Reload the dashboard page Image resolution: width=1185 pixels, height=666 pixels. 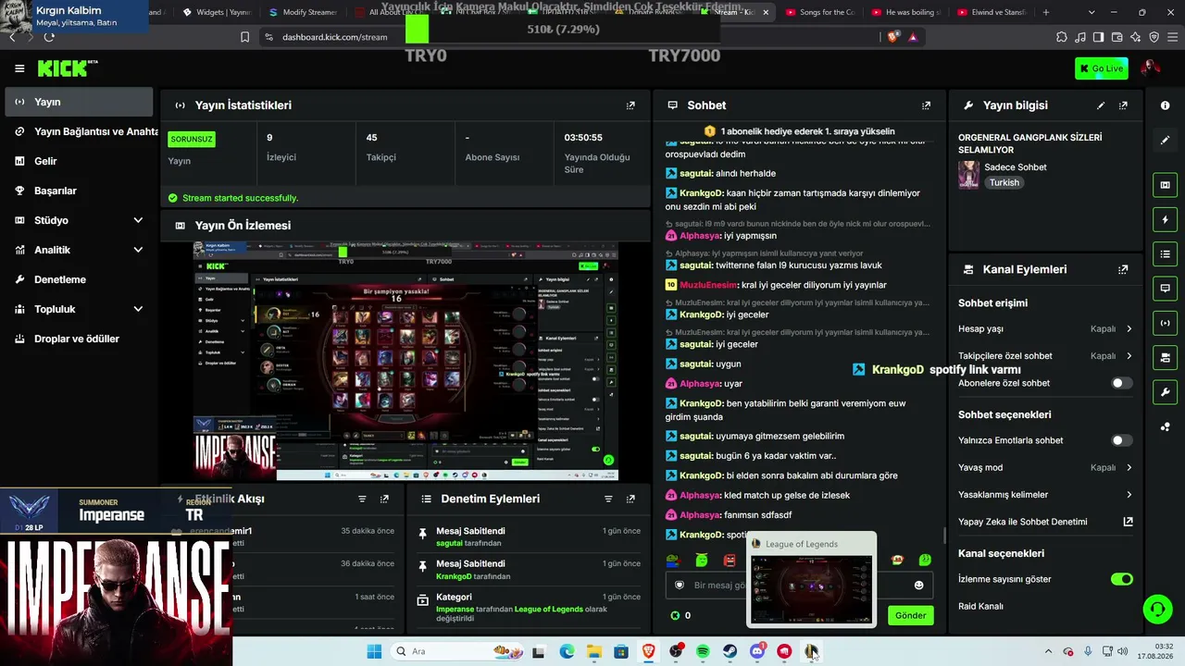[49, 37]
